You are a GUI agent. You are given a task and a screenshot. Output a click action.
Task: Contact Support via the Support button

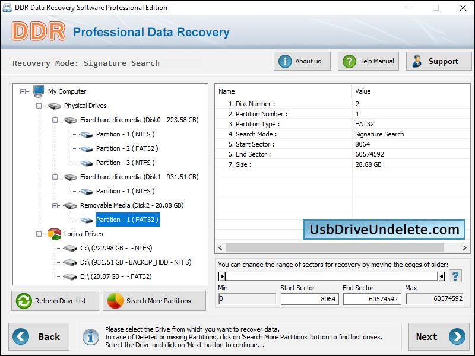tap(439, 61)
